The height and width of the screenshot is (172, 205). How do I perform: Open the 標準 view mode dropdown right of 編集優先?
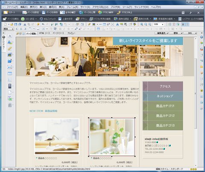point(176,33)
